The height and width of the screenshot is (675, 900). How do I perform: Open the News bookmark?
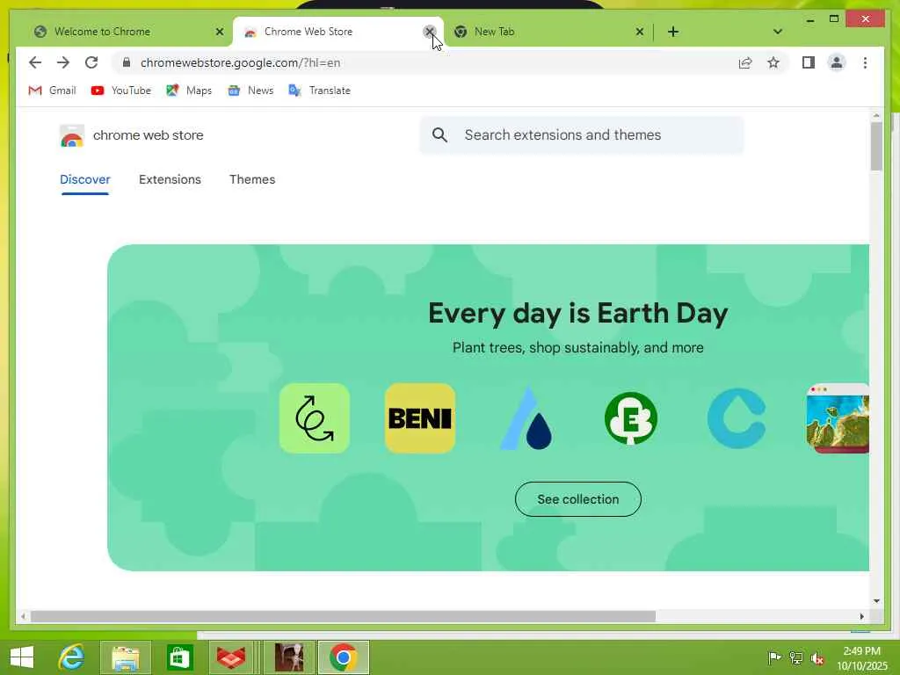pyautogui.click(x=250, y=91)
